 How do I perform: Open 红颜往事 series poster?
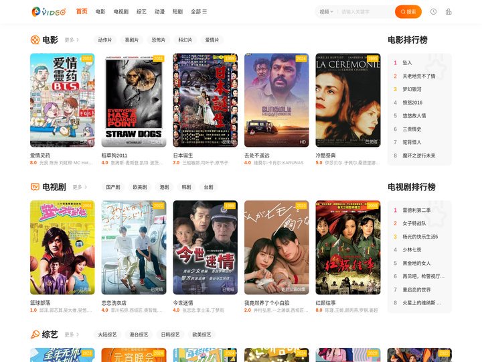[348, 247]
